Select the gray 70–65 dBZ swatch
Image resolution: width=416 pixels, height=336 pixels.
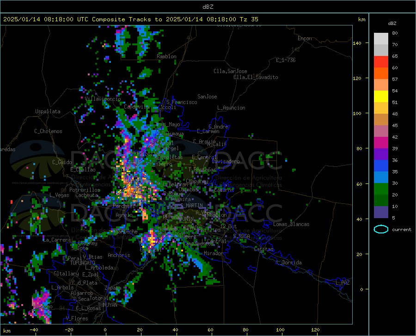point(381,50)
